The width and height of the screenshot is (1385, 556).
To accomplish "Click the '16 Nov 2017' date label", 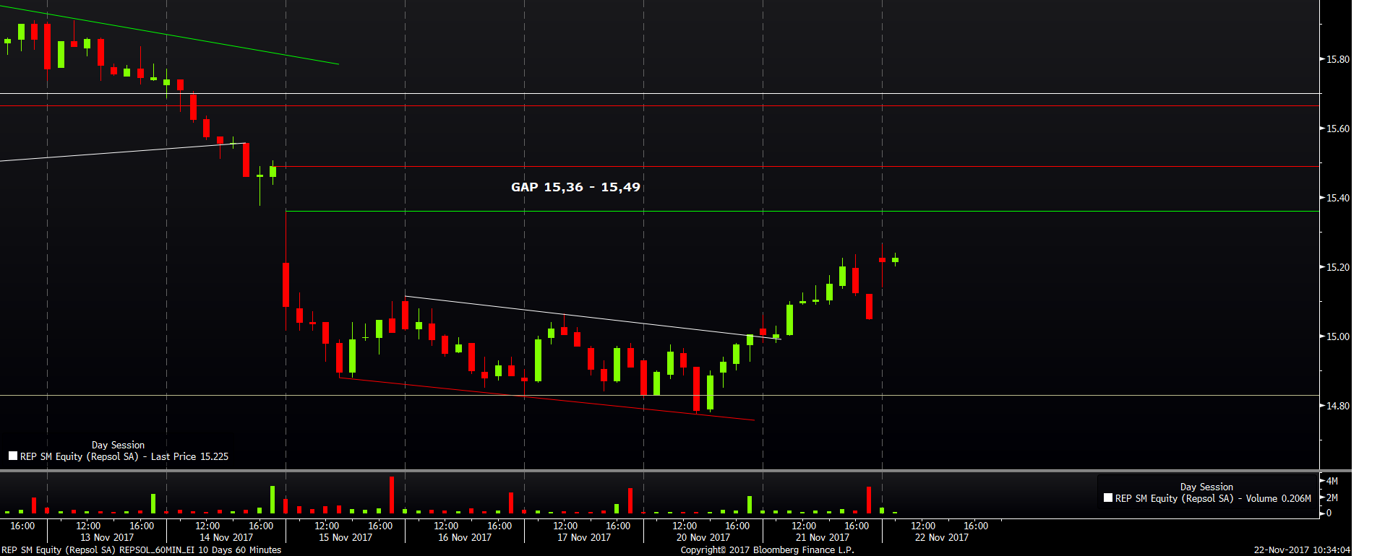I will pyautogui.click(x=465, y=537).
